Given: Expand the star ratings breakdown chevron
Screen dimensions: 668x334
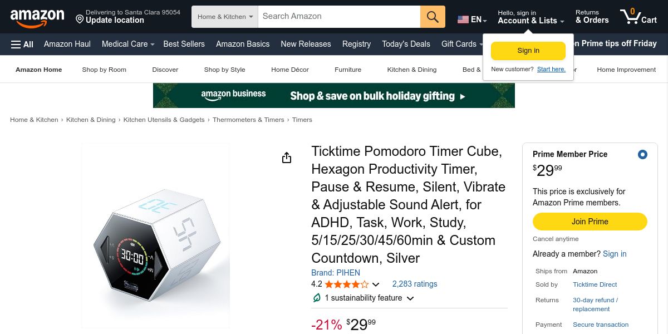Looking at the screenshot, I should (x=376, y=284).
